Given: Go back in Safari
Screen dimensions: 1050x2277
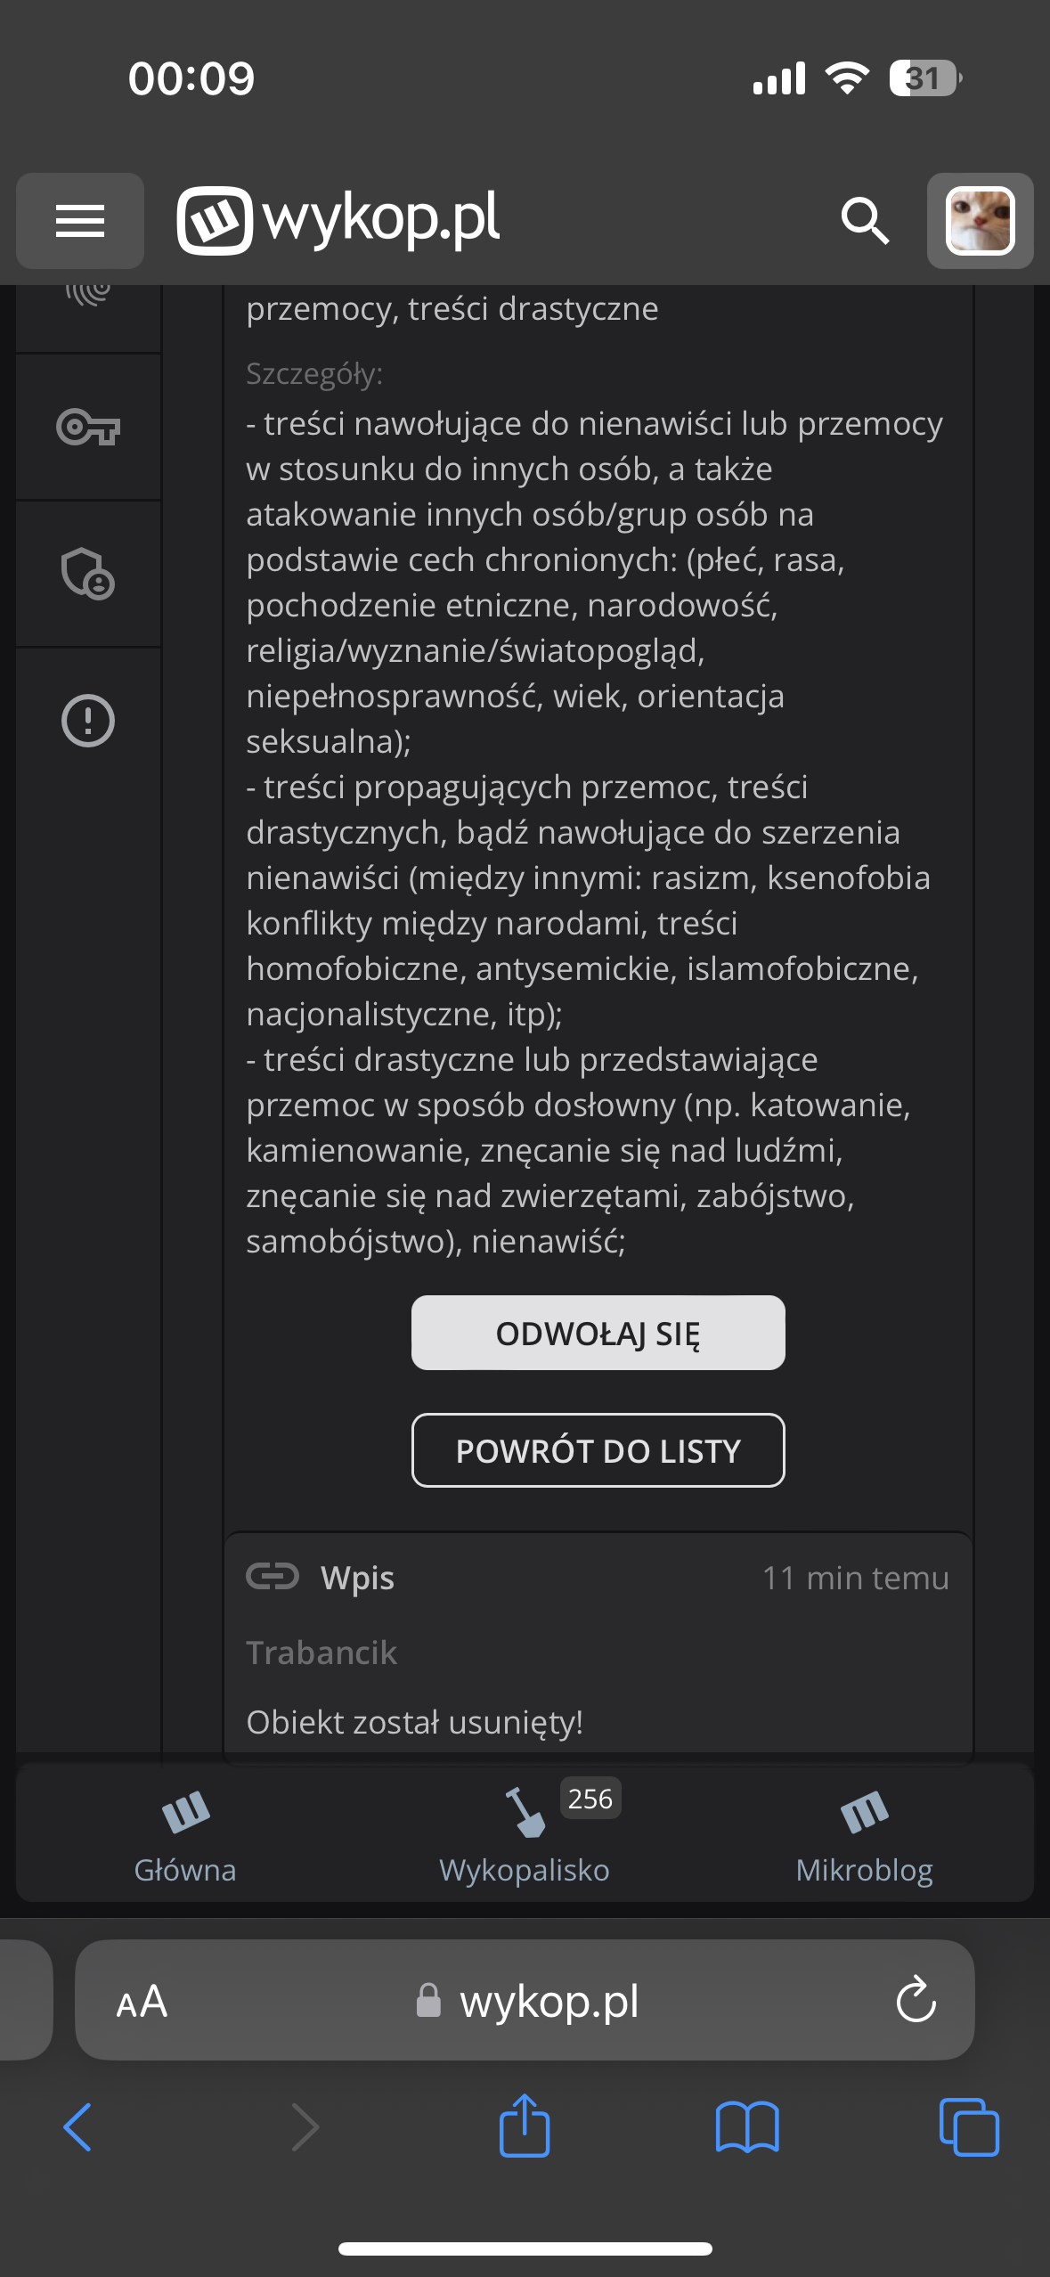Looking at the screenshot, I should (78, 2127).
